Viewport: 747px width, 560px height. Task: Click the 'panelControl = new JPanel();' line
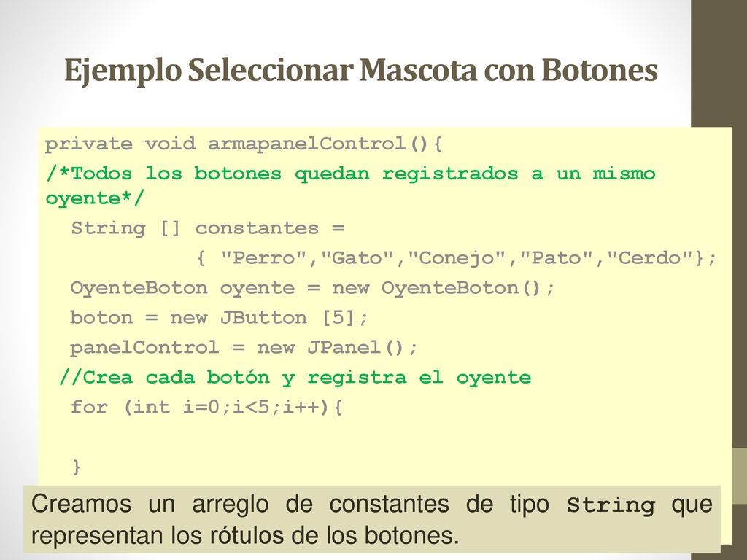244,348
